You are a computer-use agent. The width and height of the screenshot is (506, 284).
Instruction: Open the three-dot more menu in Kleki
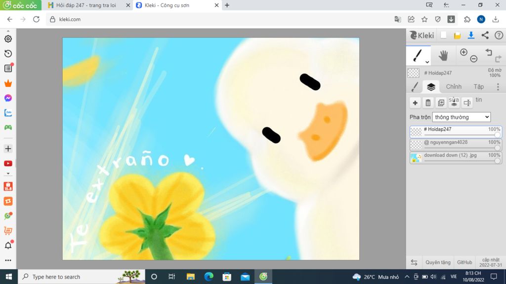pyautogui.click(x=498, y=87)
